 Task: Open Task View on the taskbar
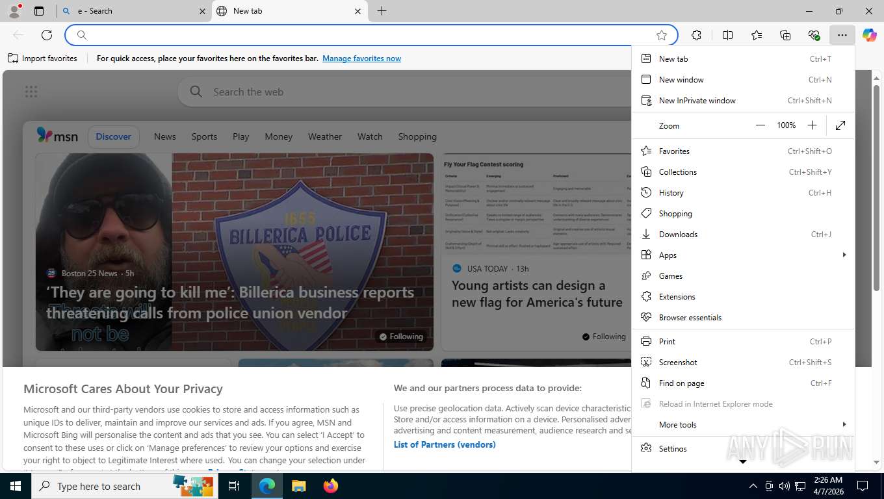pyautogui.click(x=234, y=486)
